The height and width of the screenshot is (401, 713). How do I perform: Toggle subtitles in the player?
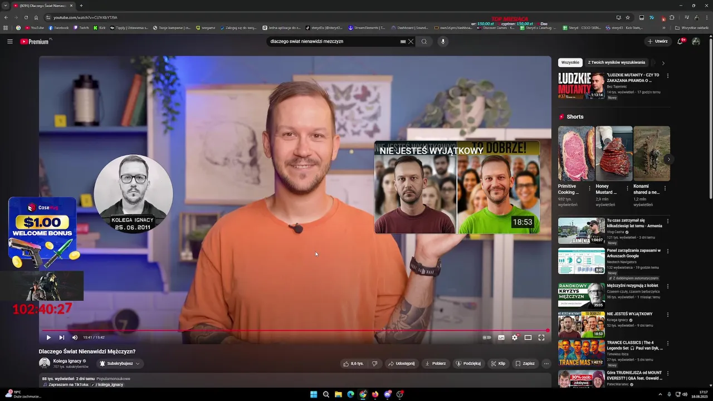pyautogui.click(x=501, y=337)
